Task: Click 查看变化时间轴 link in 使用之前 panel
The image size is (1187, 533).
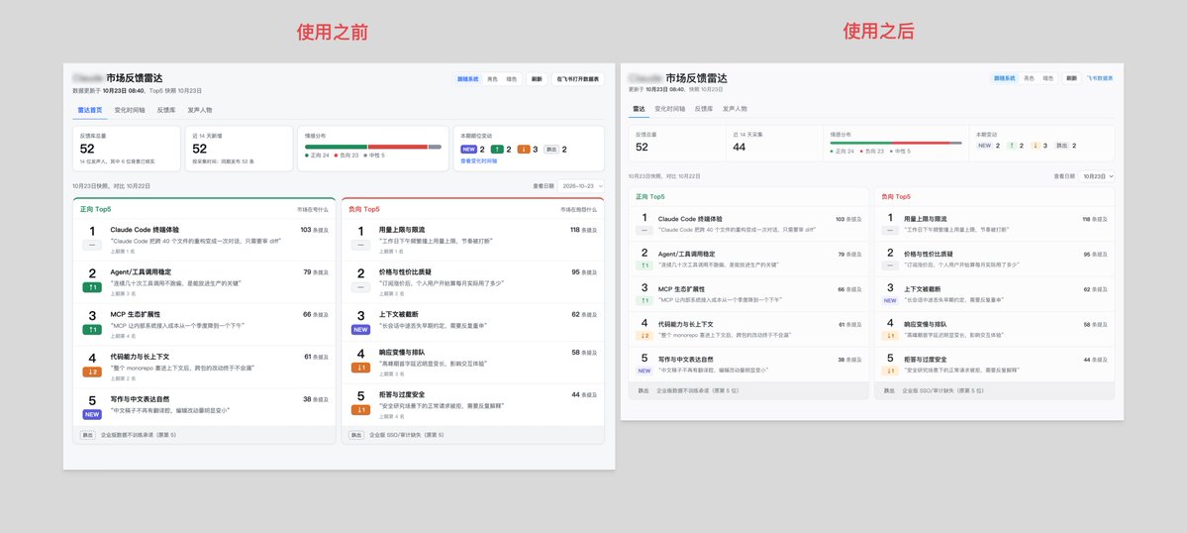Action: pyautogui.click(x=478, y=161)
